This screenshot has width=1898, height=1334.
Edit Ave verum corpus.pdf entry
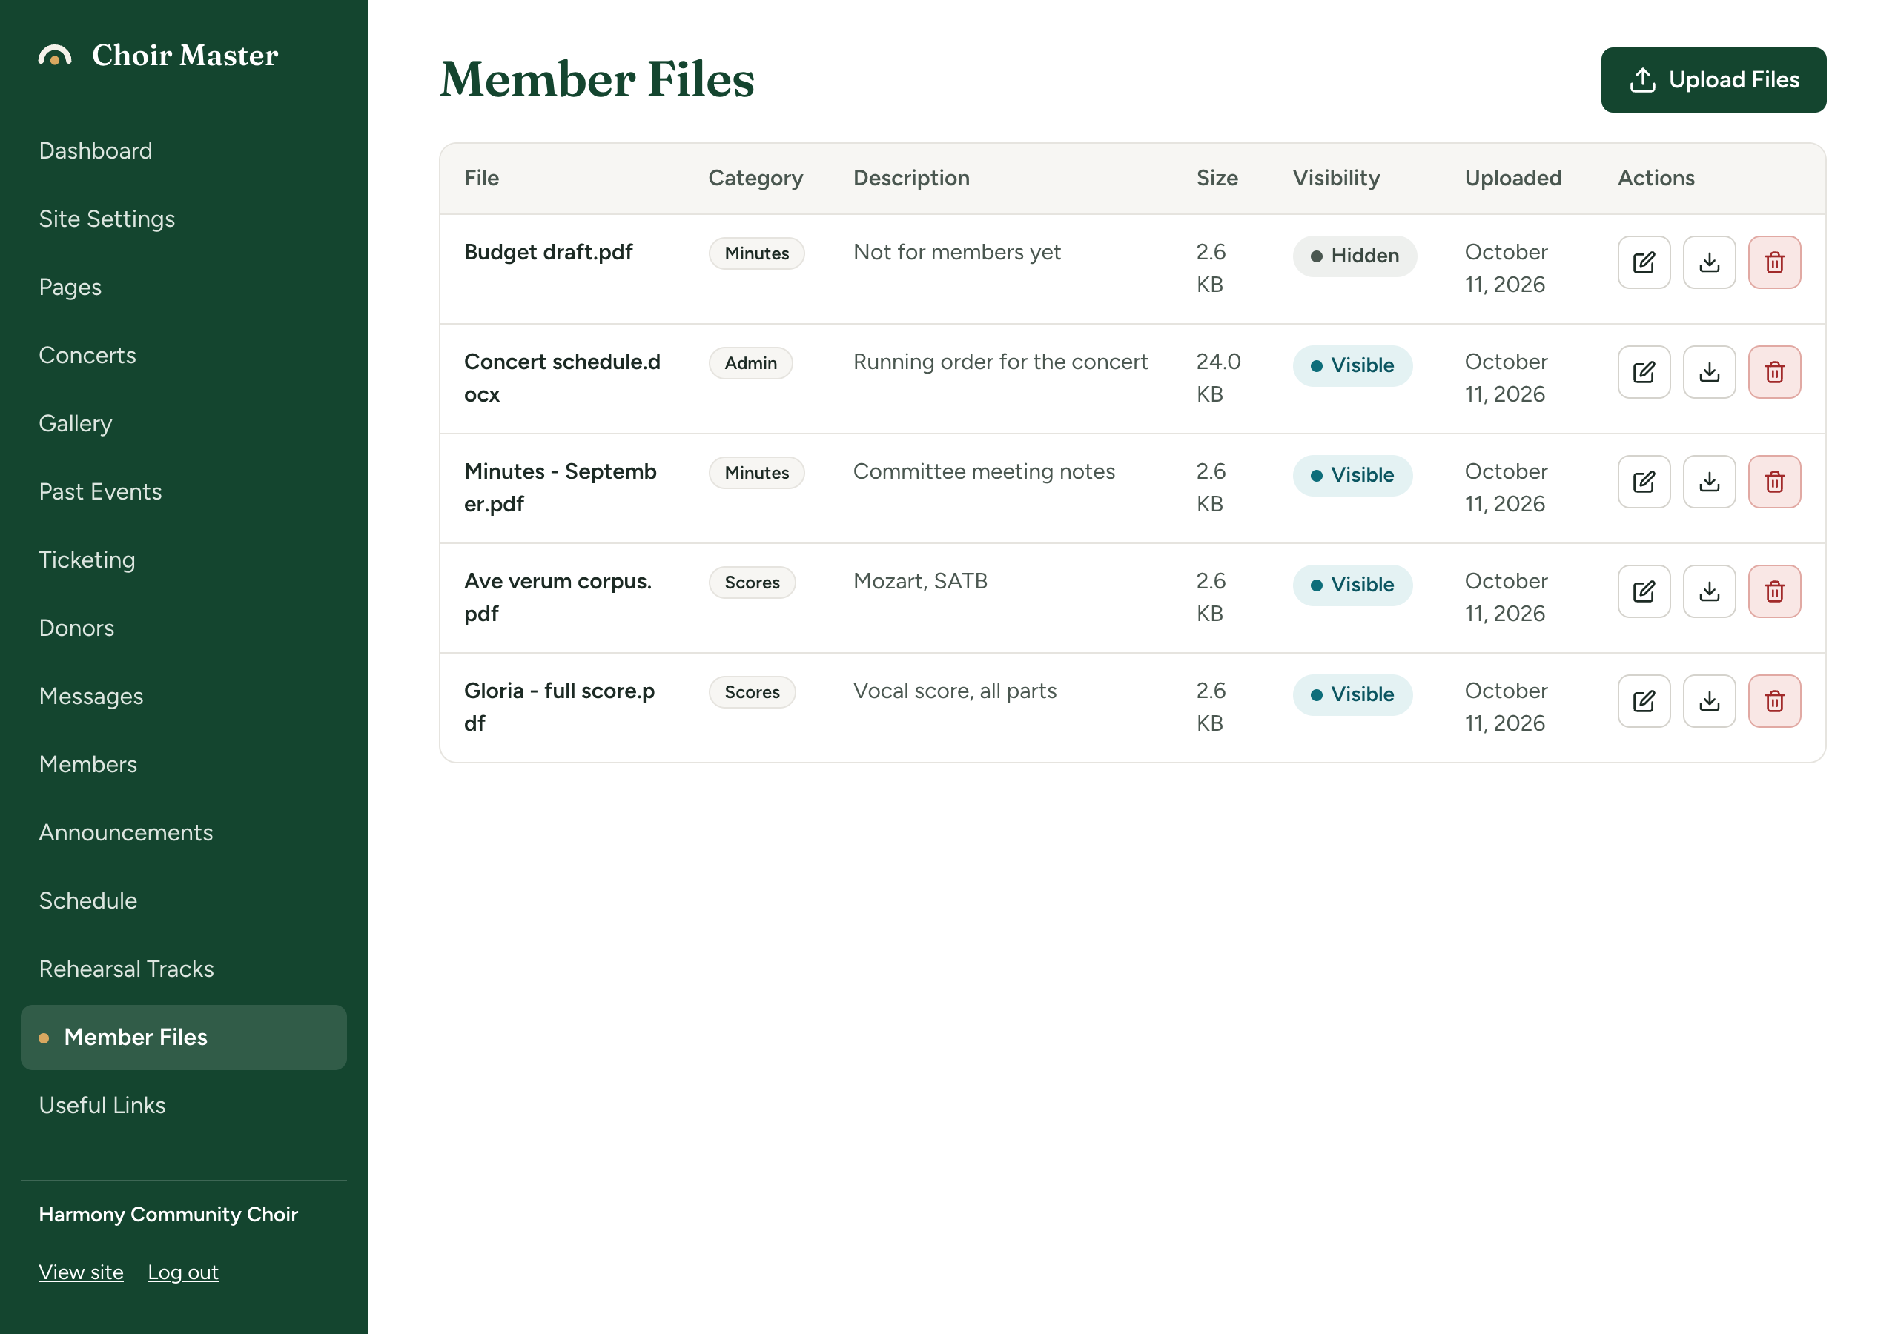[1644, 592]
